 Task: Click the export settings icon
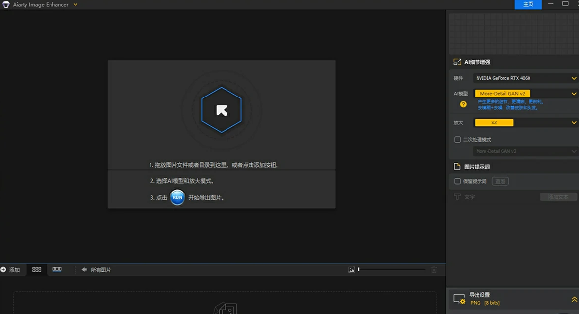point(459,299)
